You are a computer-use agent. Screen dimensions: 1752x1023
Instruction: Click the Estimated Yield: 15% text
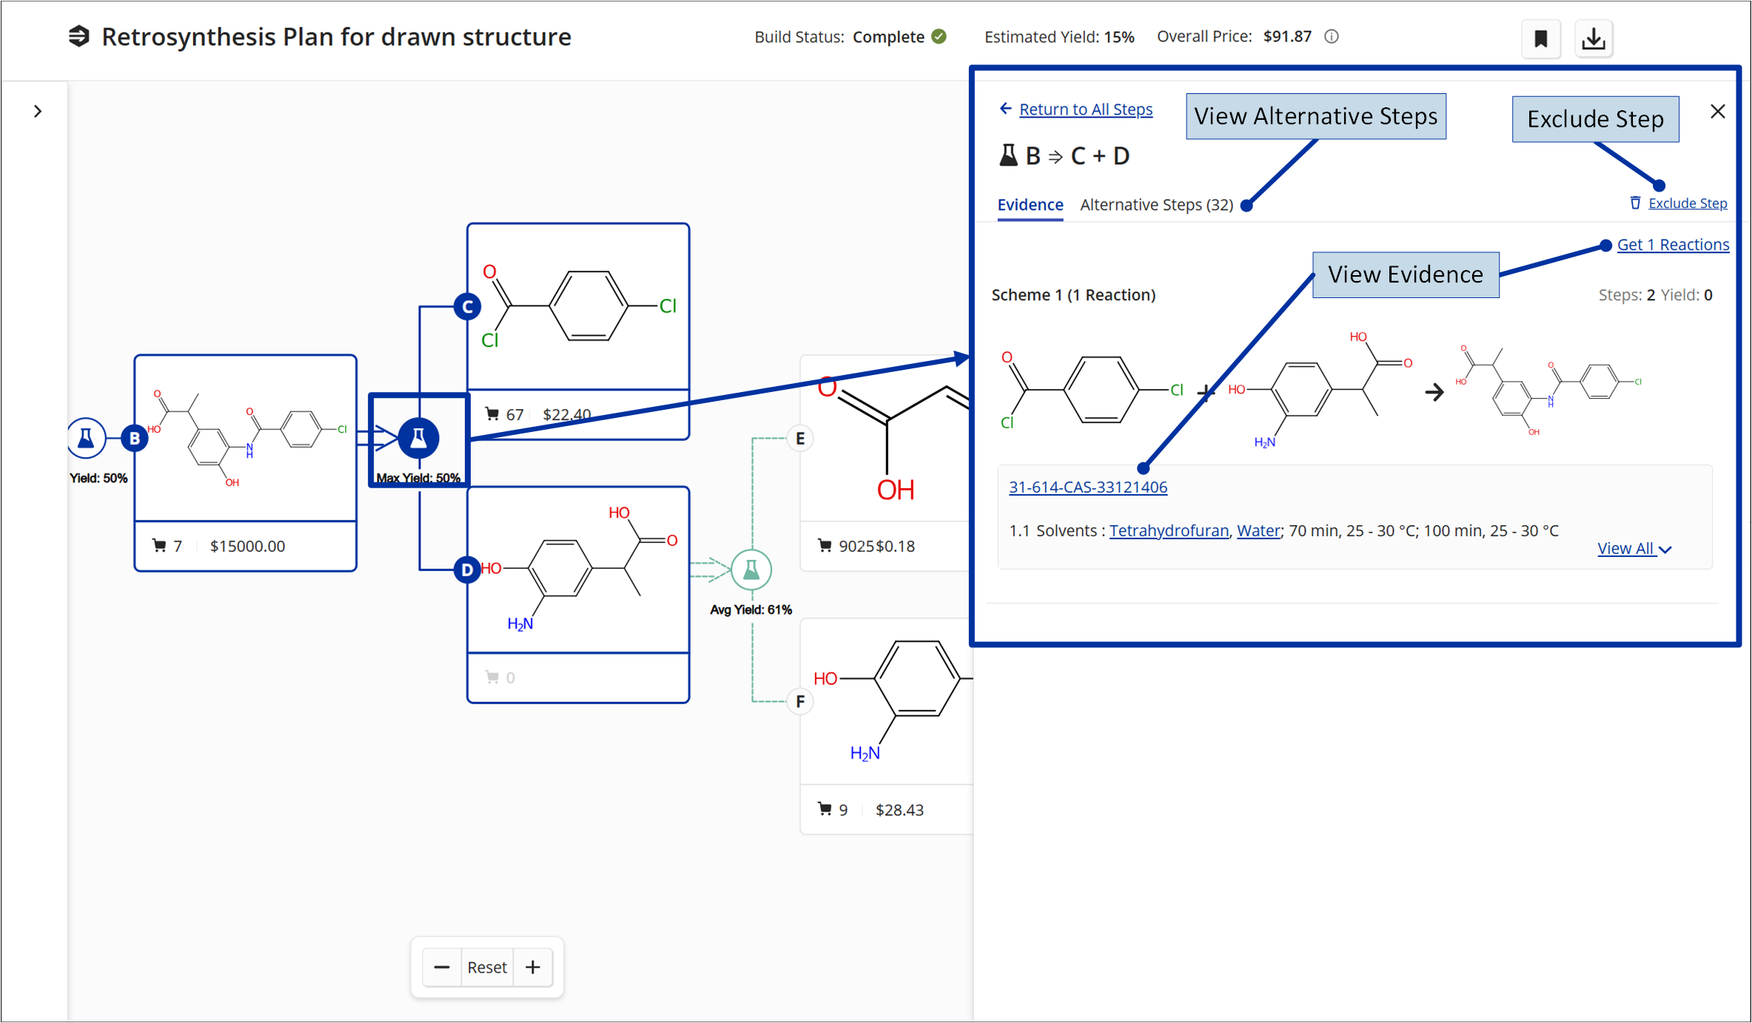tap(1059, 37)
